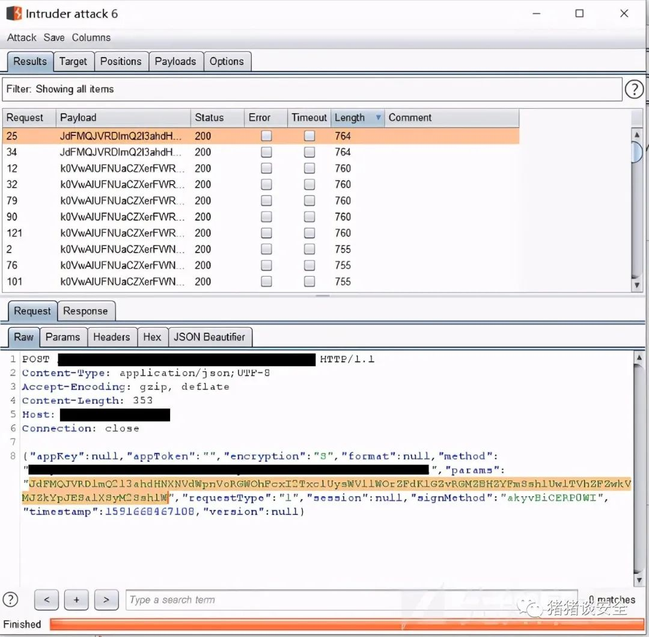
Task: Switch to the Hex view tab
Action: (152, 337)
